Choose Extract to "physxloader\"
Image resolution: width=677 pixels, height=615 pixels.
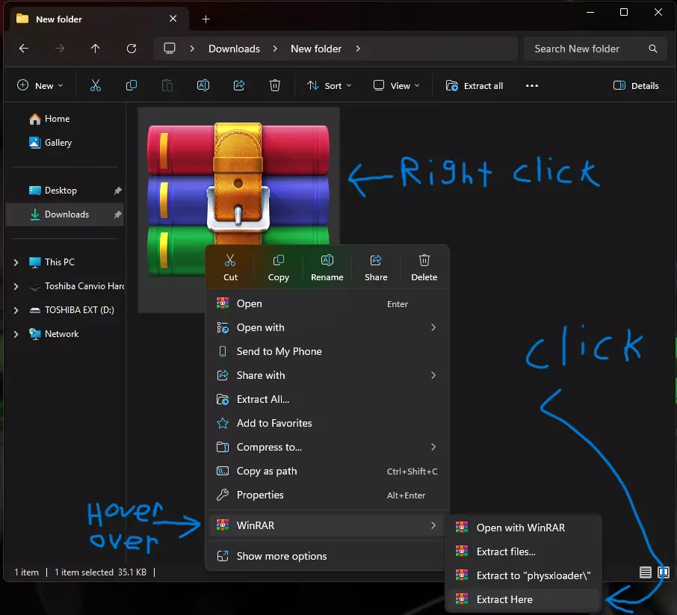523,575
